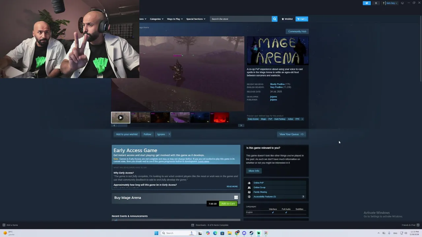The image size is (422, 237).
Task: Expand the Ways to Play menu
Action: click(175, 19)
